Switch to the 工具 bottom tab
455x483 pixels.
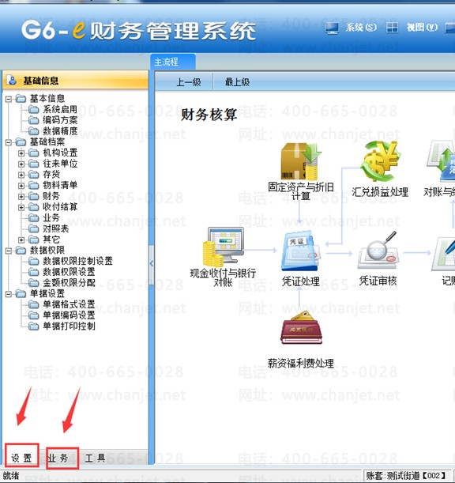tap(95, 458)
